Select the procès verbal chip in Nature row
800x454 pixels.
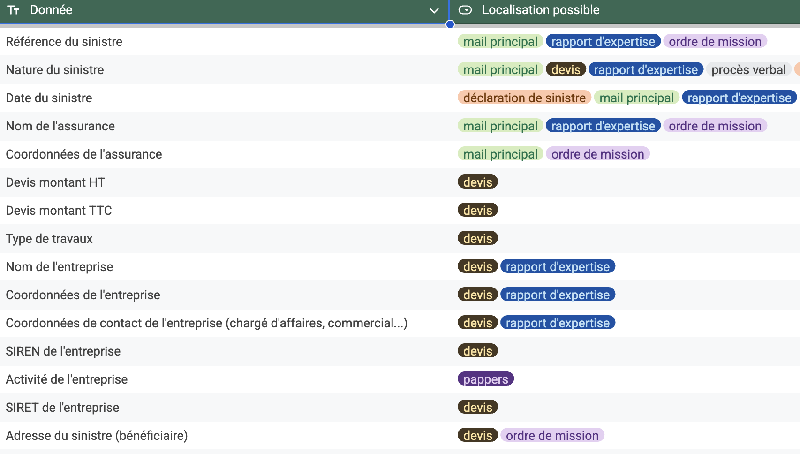[x=748, y=70]
